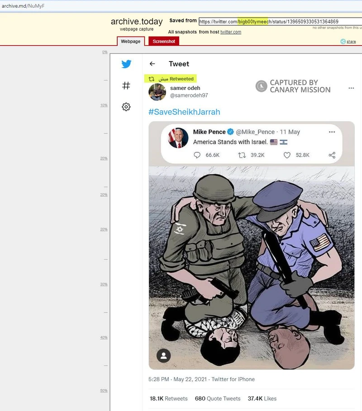Viewport: 362px width, 411px height.
Task: View the 680 Quote Tweets list
Action: (218, 399)
